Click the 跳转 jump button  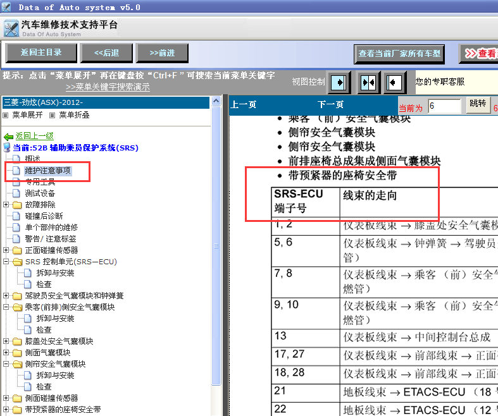click(478, 104)
